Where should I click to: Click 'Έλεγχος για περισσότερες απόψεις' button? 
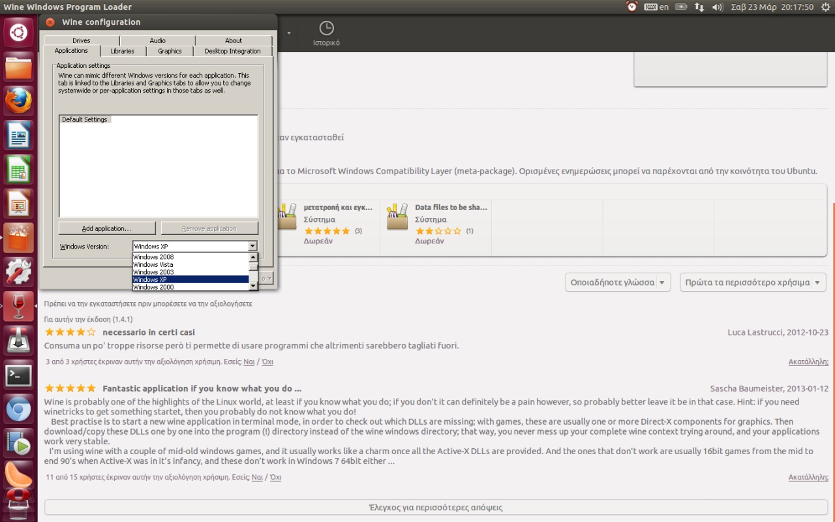tap(436, 508)
